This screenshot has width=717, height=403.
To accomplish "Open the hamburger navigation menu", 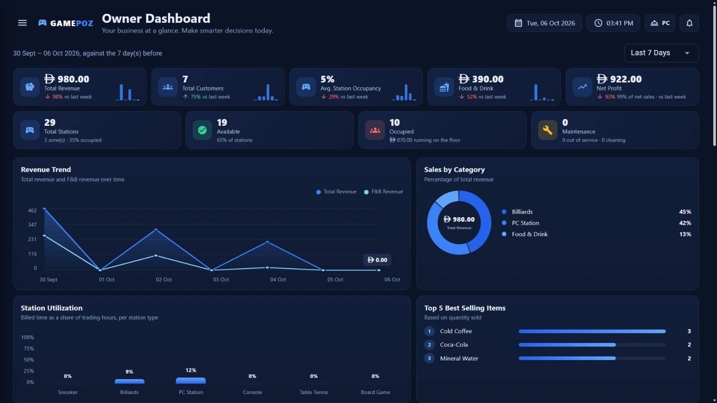I will 22,23.
